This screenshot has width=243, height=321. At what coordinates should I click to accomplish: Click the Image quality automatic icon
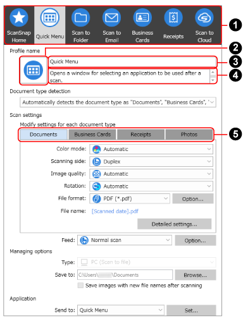click(x=97, y=174)
